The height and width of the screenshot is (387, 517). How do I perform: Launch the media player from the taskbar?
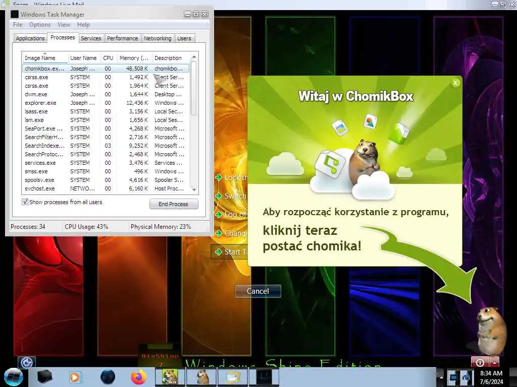coord(75,377)
